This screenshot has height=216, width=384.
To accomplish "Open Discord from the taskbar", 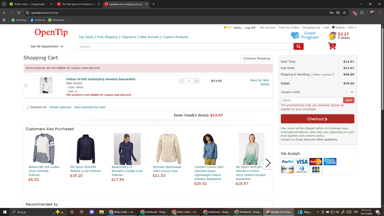I will coord(92,212).
